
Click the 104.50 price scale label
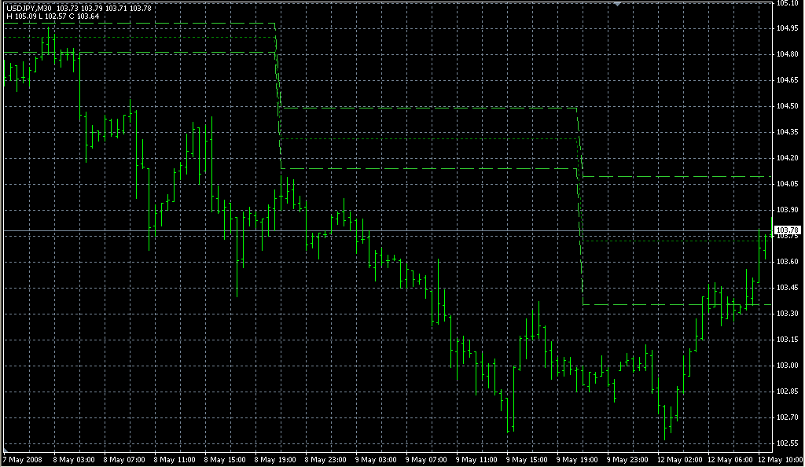click(x=788, y=106)
